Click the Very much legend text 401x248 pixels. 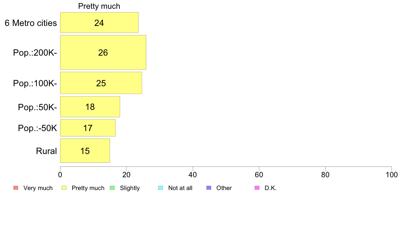(x=38, y=188)
